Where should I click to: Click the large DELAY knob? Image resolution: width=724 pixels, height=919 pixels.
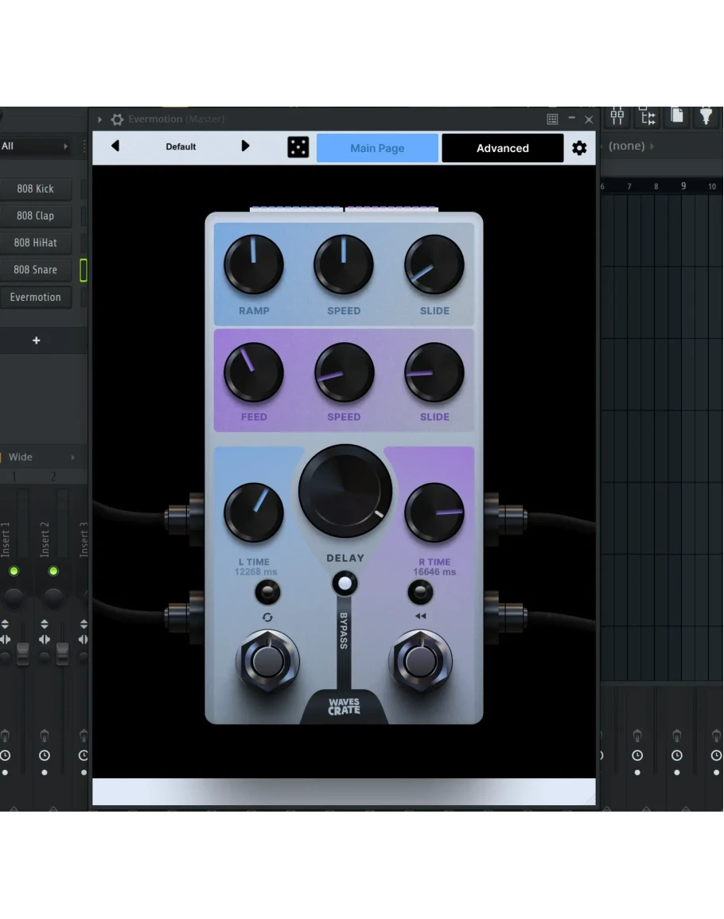(345, 491)
